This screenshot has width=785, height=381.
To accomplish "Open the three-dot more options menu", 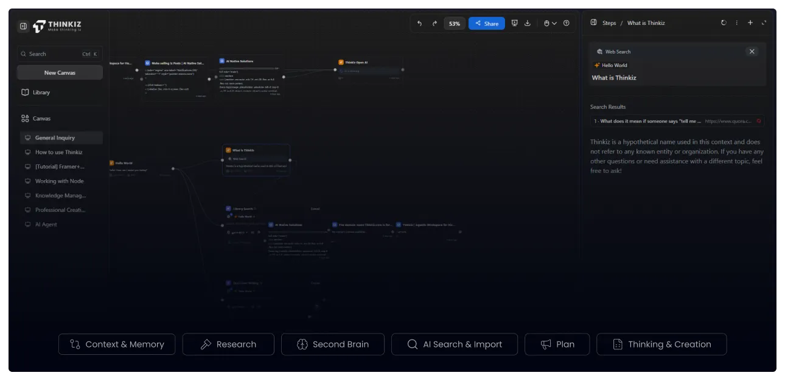I will click(737, 23).
